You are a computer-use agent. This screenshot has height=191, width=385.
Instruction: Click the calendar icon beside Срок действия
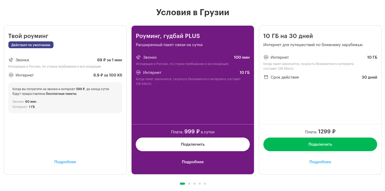click(x=266, y=77)
